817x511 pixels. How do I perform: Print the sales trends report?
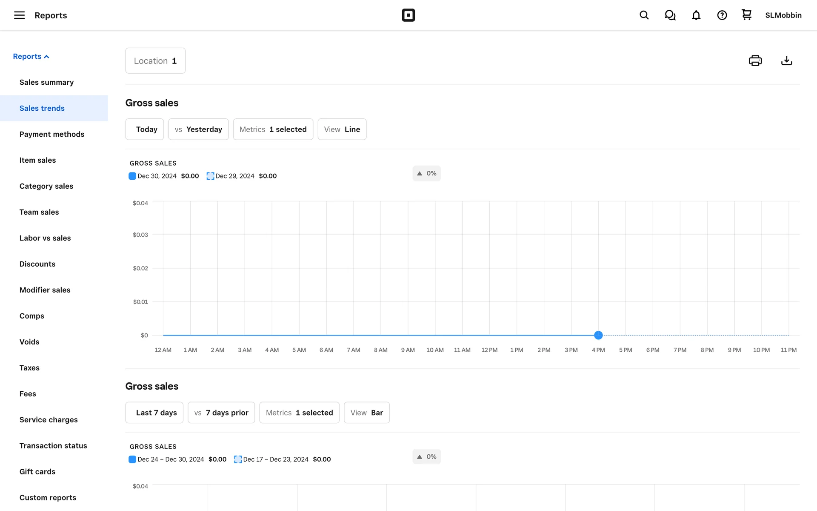(x=755, y=60)
